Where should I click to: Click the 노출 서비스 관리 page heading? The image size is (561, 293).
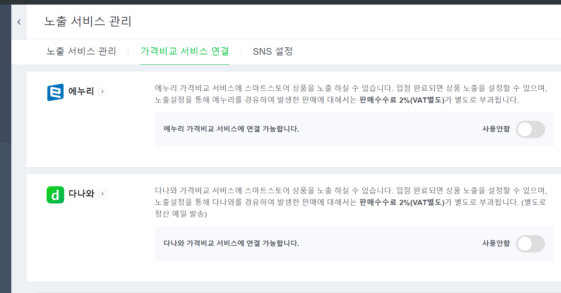[88, 21]
